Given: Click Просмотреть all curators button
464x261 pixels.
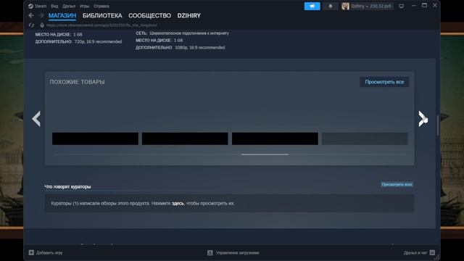Looking at the screenshot, I should pos(397,184).
